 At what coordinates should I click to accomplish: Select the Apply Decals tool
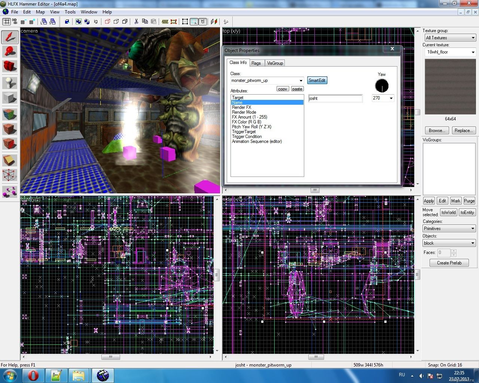tap(10, 144)
